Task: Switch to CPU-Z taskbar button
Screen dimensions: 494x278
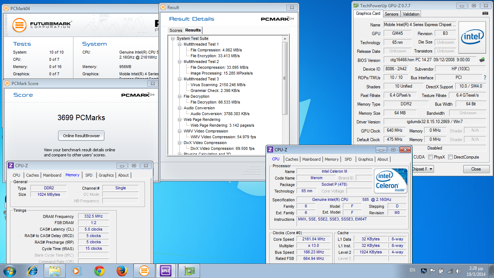Action: tap(166, 271)
